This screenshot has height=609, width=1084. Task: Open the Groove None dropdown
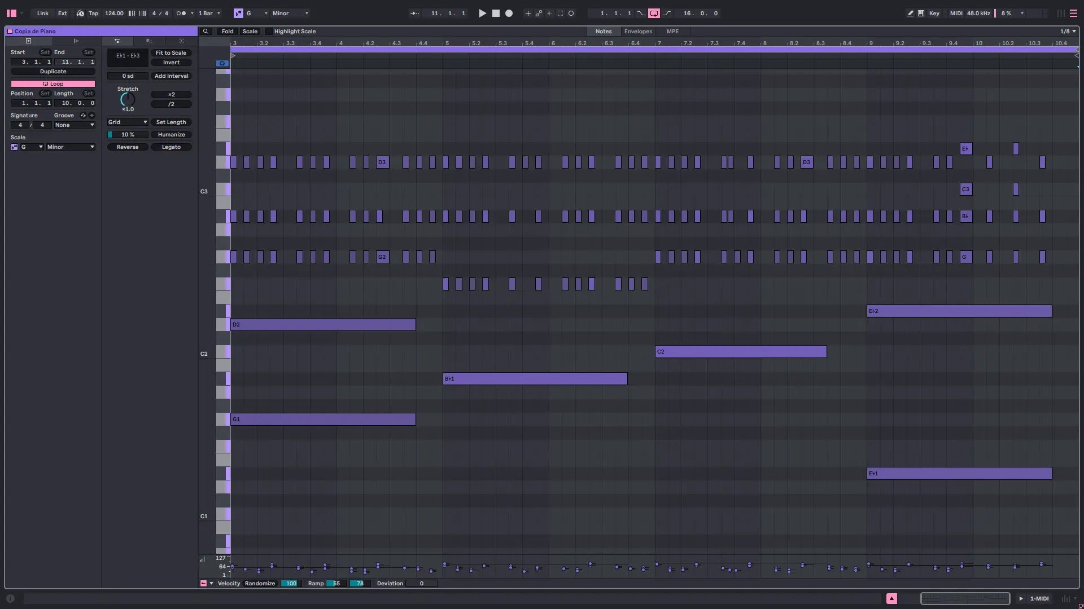[x=75, y=125]
